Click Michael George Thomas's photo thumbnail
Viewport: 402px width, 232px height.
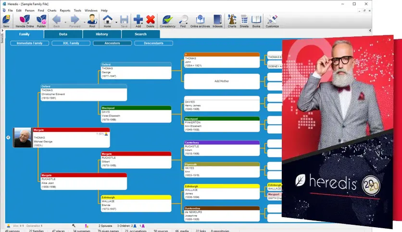click(23, 138)
